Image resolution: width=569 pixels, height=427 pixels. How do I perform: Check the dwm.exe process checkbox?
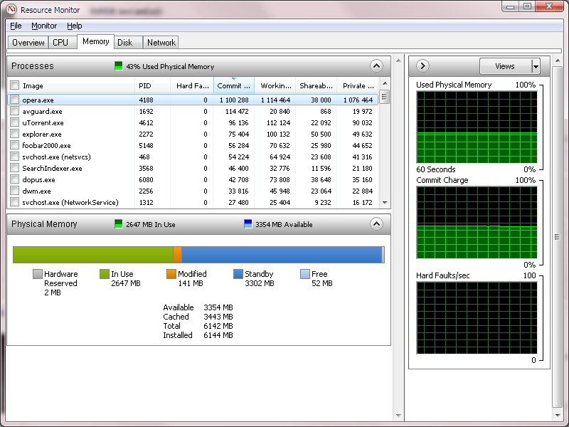click(14, 191)
